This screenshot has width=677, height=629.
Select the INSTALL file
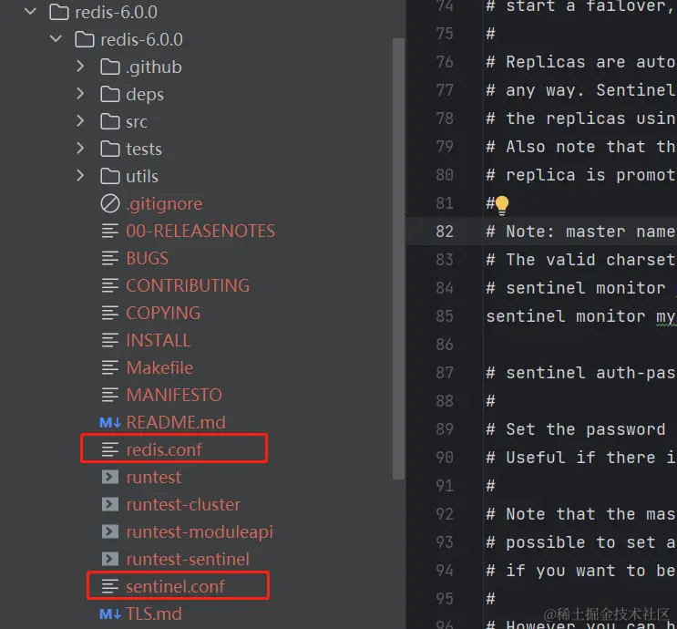pos(158,340)
